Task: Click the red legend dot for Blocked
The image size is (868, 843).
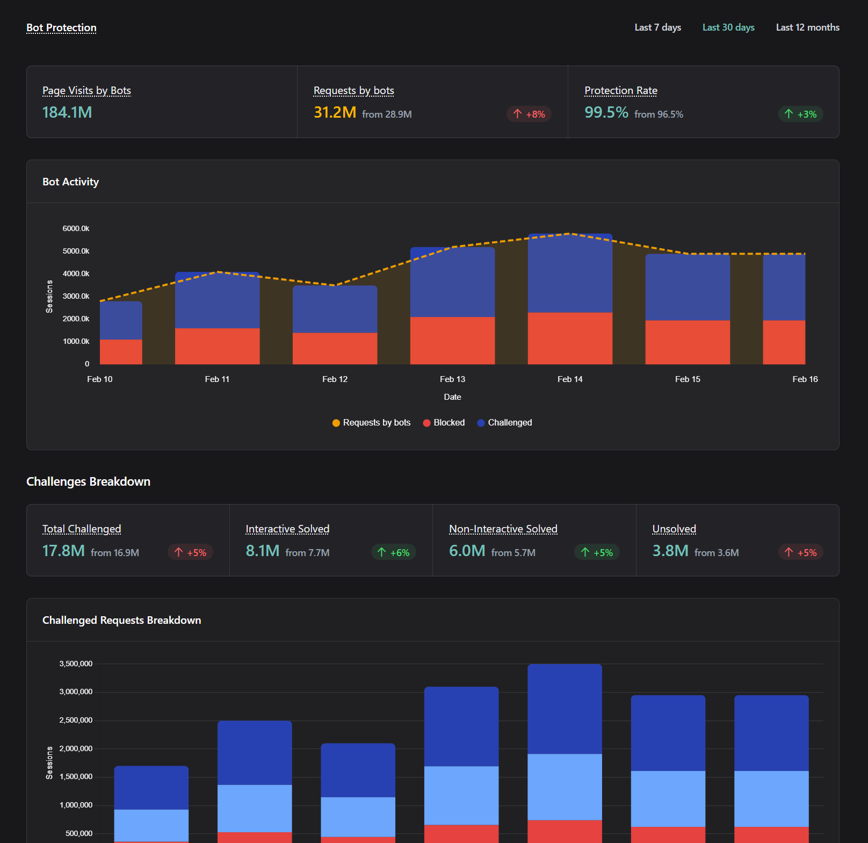Action: tap(426, 422)
